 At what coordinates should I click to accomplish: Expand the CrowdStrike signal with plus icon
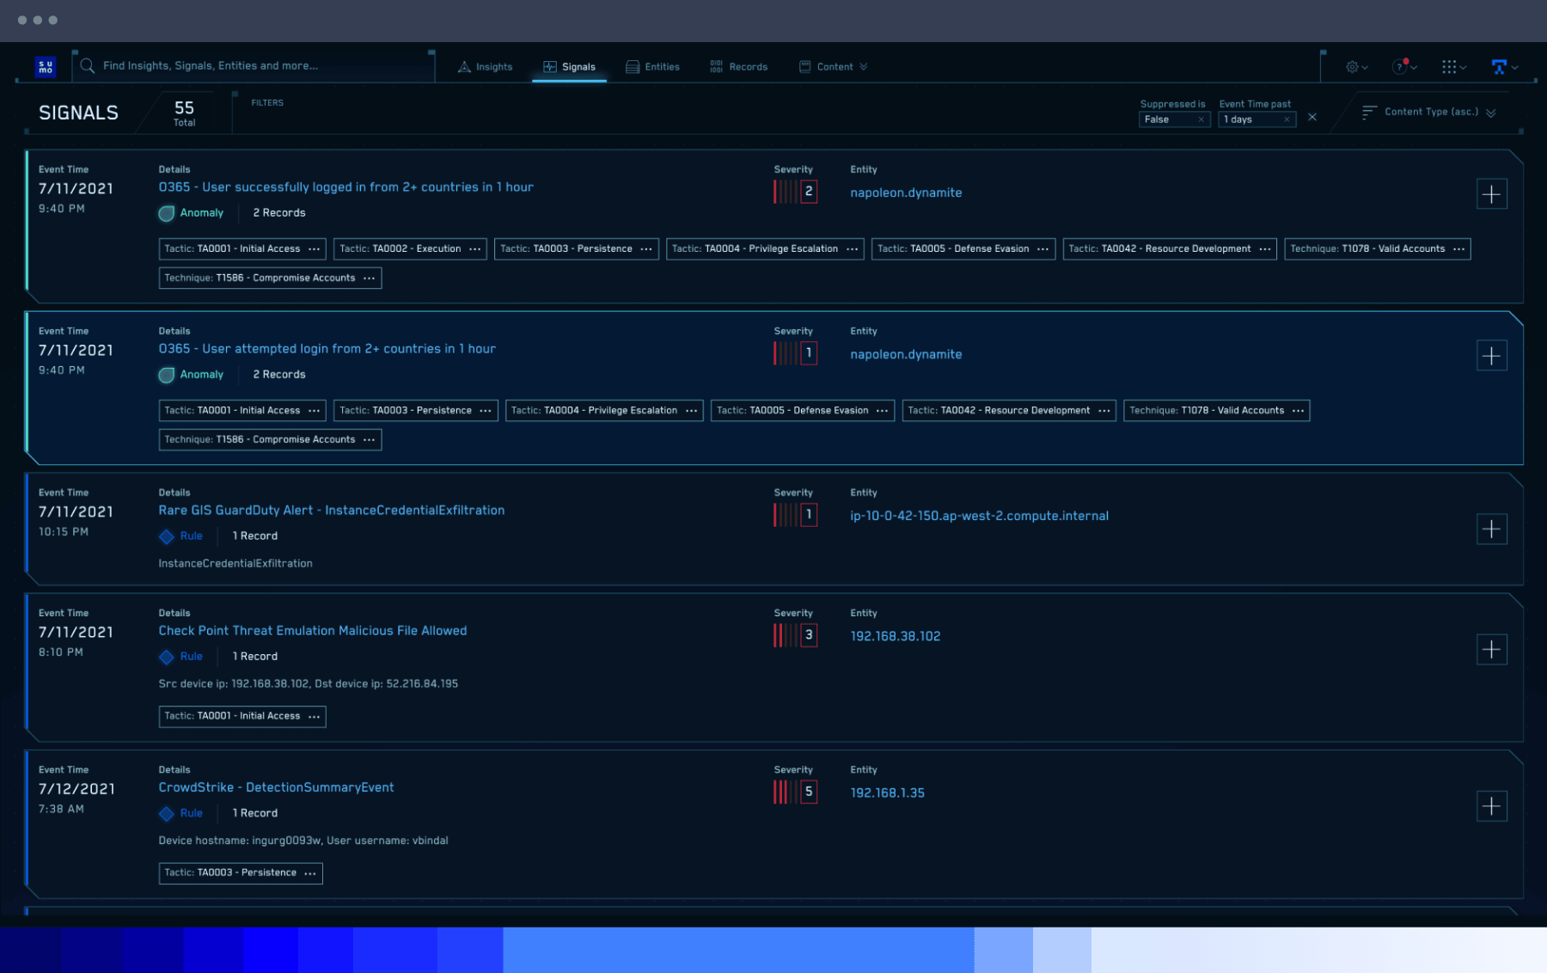[1491, 806]
